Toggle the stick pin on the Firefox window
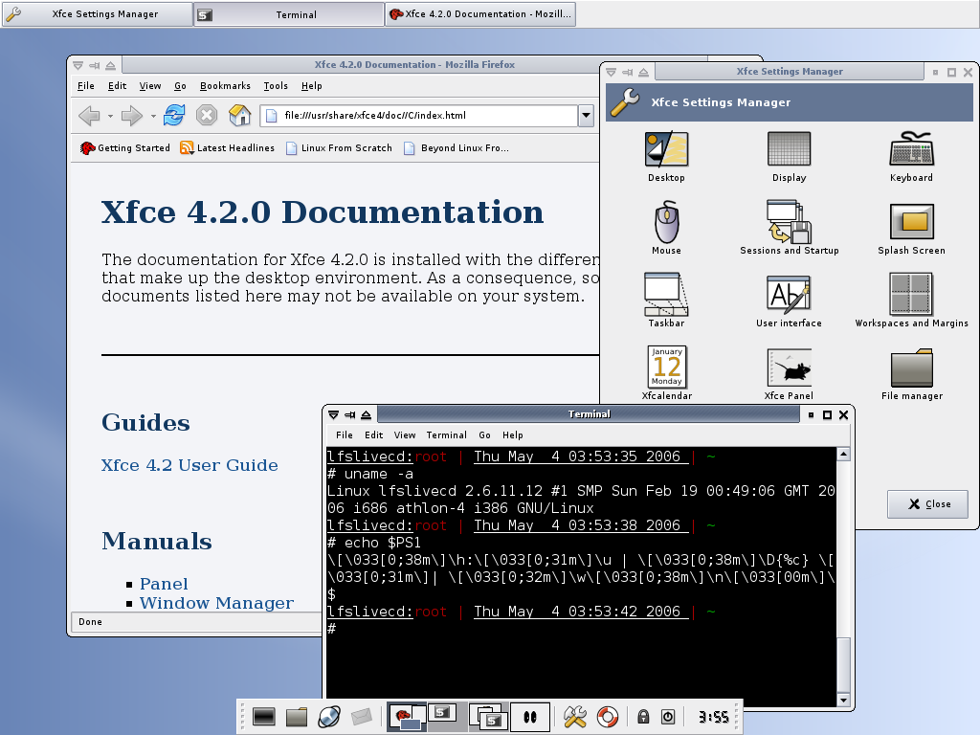The width and height of the screenshot is (980, 735). point(95,65)
